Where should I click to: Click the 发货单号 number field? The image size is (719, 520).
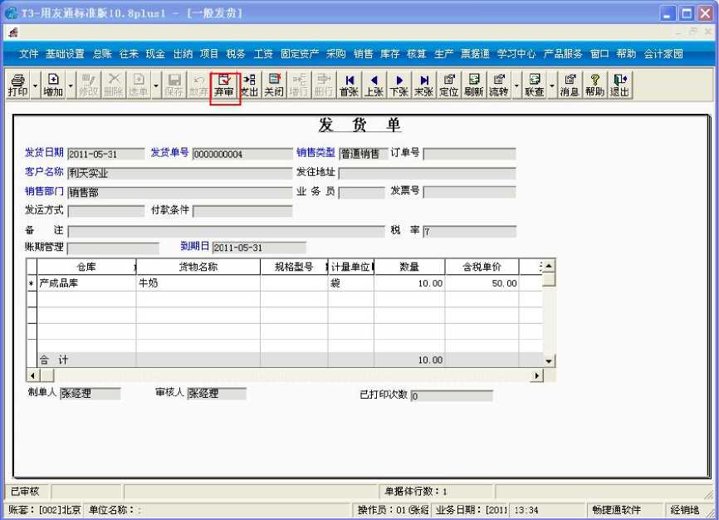[x=242, y=154]
